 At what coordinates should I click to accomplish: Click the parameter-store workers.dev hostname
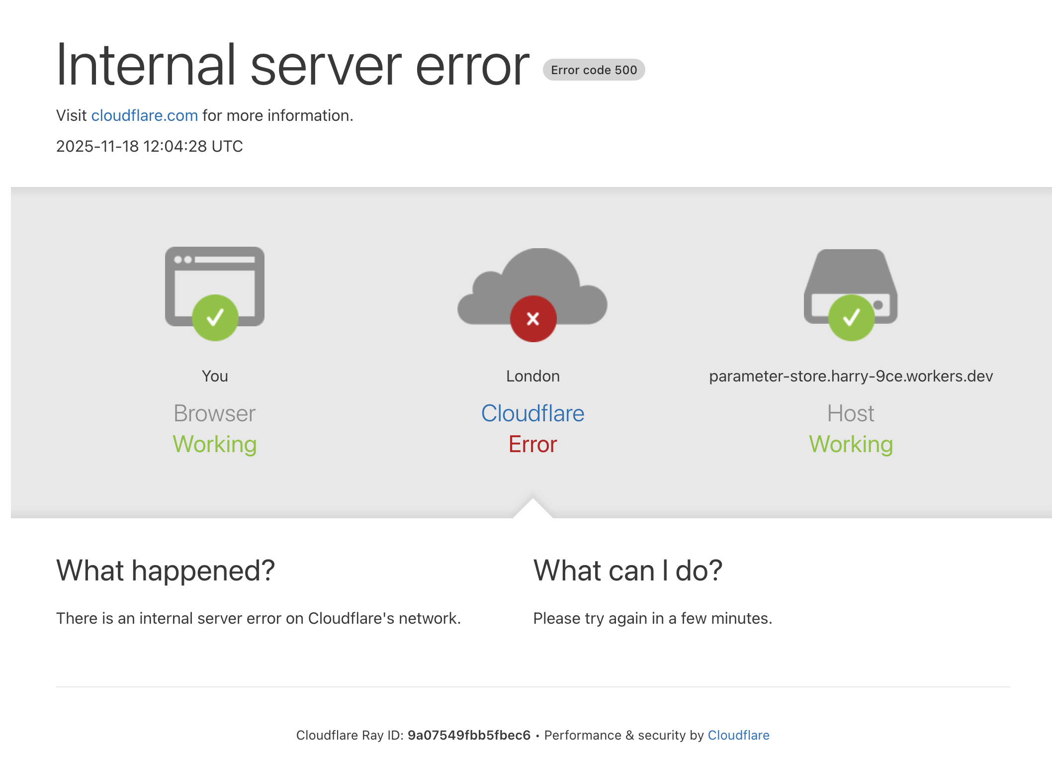851,376
